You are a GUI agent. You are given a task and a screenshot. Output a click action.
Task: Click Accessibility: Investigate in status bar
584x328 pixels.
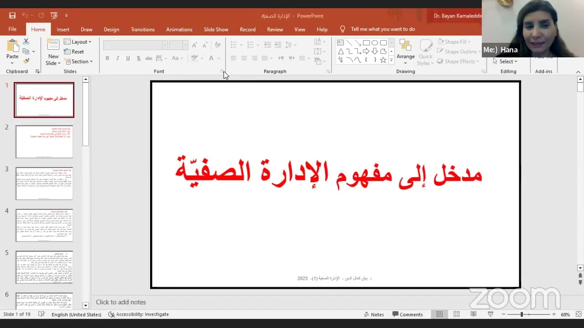[x=138, y=314]
